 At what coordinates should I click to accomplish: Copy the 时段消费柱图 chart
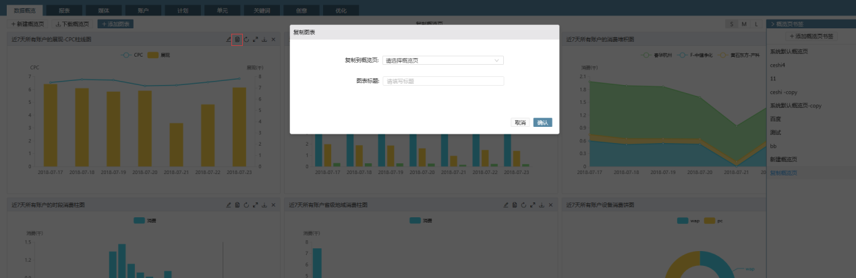(x=237, y=204)
